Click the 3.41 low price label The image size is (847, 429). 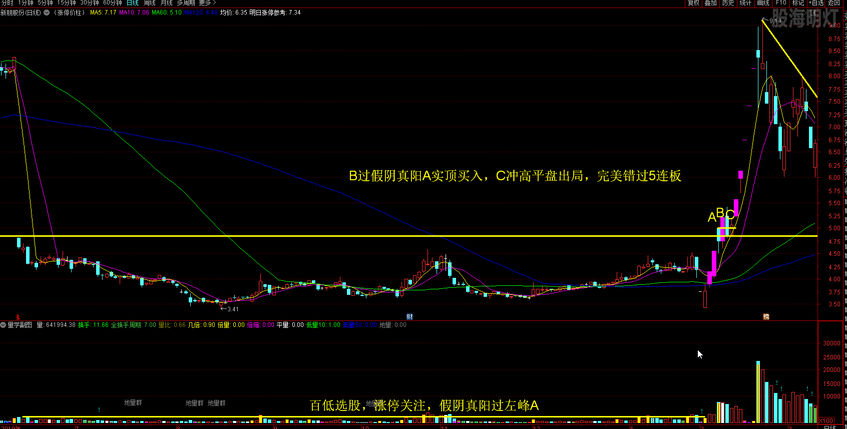point(233,309)
